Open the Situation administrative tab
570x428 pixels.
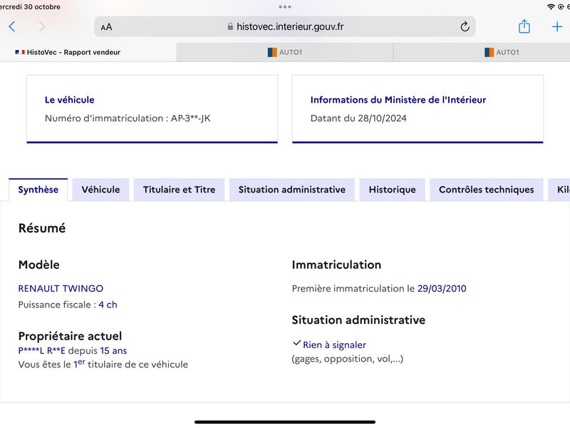click(x=292, y=190)
